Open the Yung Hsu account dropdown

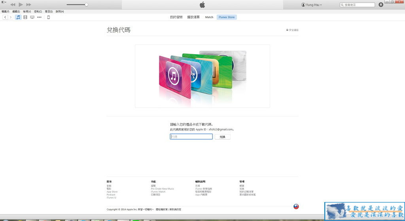312,5
